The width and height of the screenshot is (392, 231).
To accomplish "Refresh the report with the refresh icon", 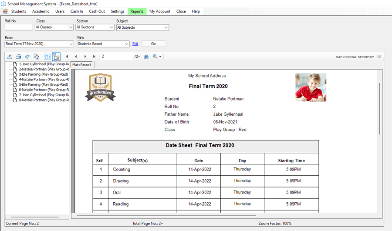I will point(27,57).
